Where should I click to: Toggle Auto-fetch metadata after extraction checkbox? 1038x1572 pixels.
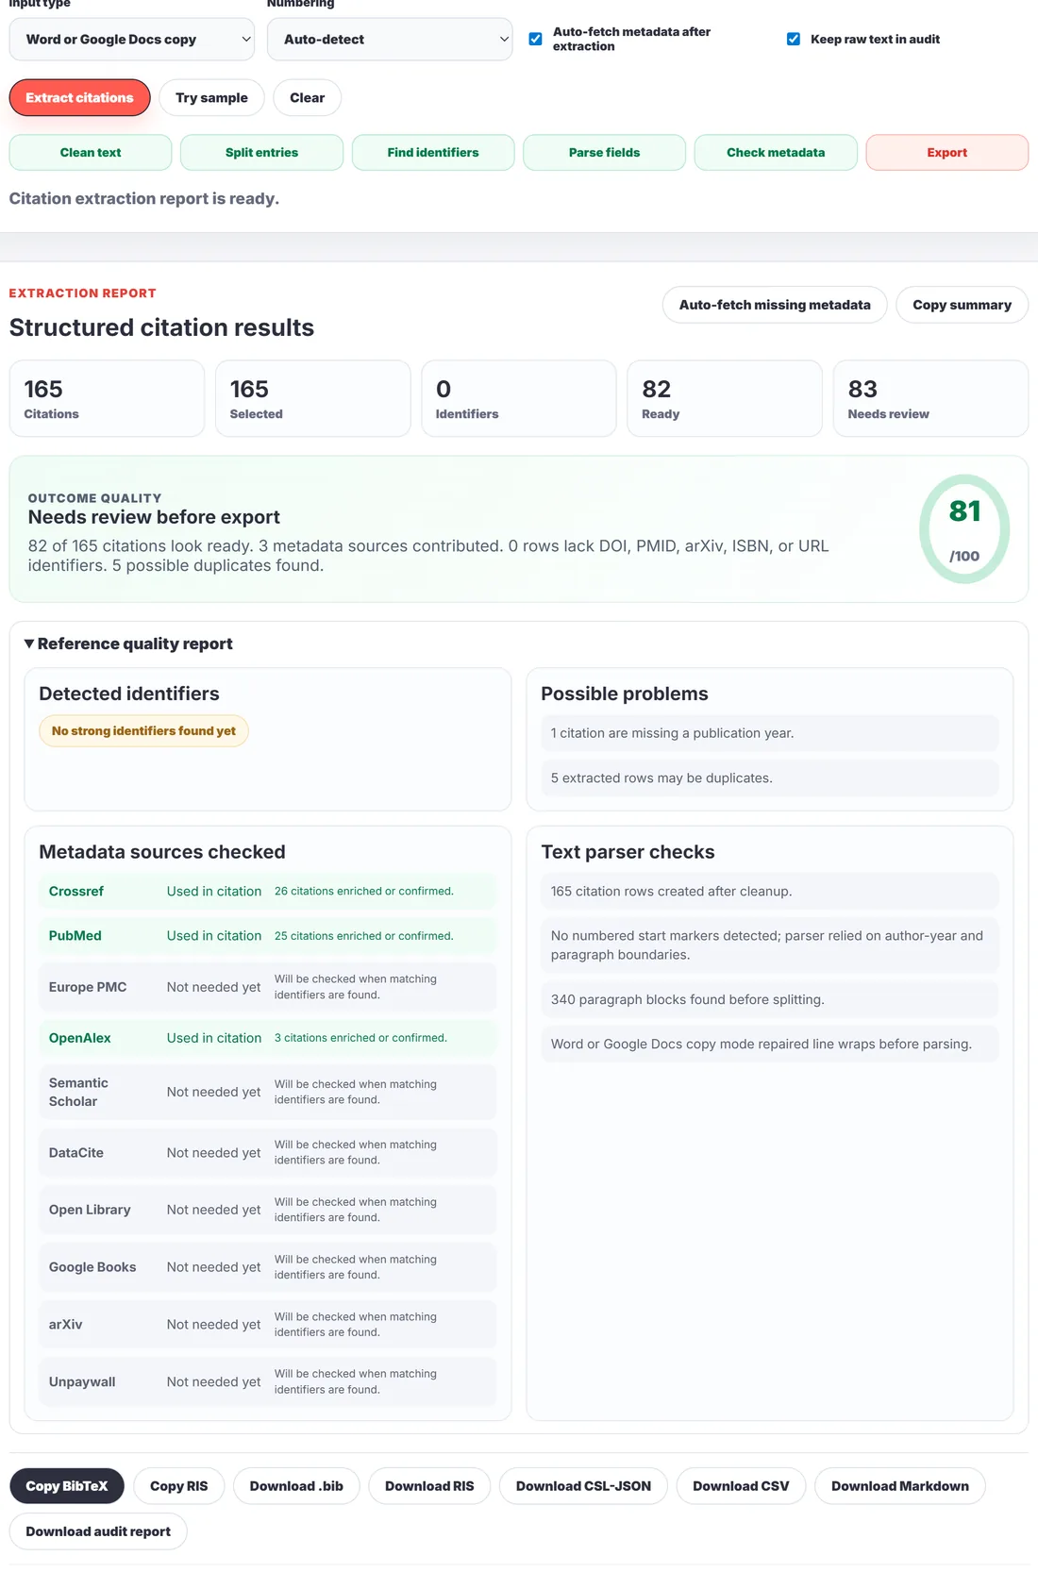535,39
